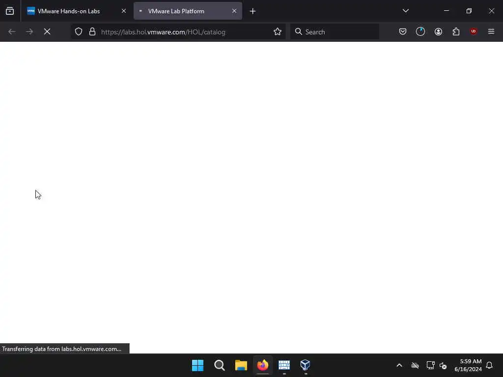
Task: Open the uBlock Origin extension popup
Action: pos(474,31)
